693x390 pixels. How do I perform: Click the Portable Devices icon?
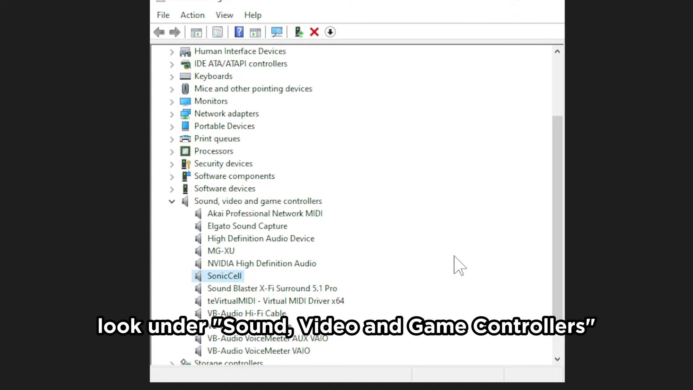(x=185, y=126)
